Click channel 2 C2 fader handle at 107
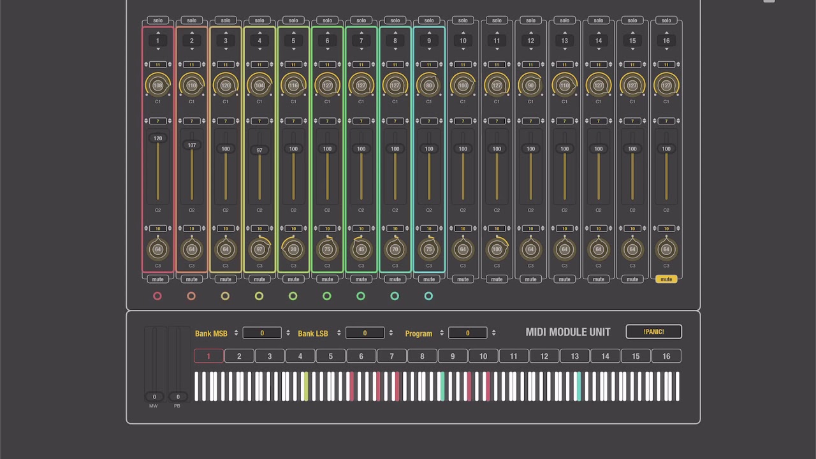The width and height of the screenshot is (816, 459). [192, 145]
